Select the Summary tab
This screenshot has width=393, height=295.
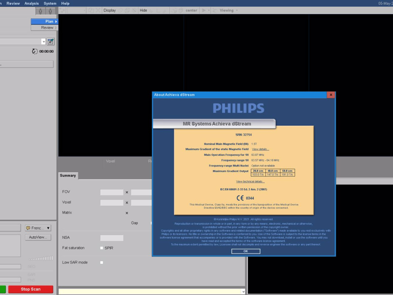click(x=68, y=176)
